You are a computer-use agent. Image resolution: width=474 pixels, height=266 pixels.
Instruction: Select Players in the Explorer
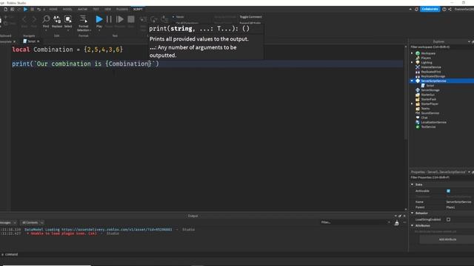[x=426, y=58]
